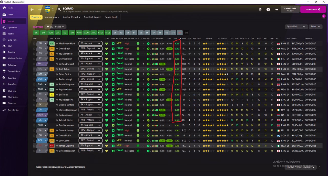This screenshot has width=328, height=176.
Task: Open the STCL position dropdown for Layton Stewart
Action: [42, 64]
